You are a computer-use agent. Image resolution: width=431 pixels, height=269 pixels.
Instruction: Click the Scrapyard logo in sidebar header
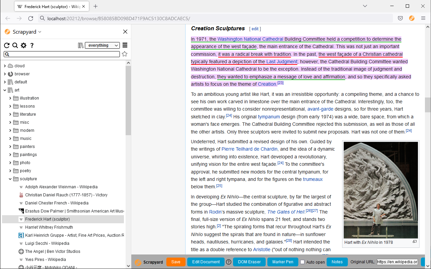[7, 32]
